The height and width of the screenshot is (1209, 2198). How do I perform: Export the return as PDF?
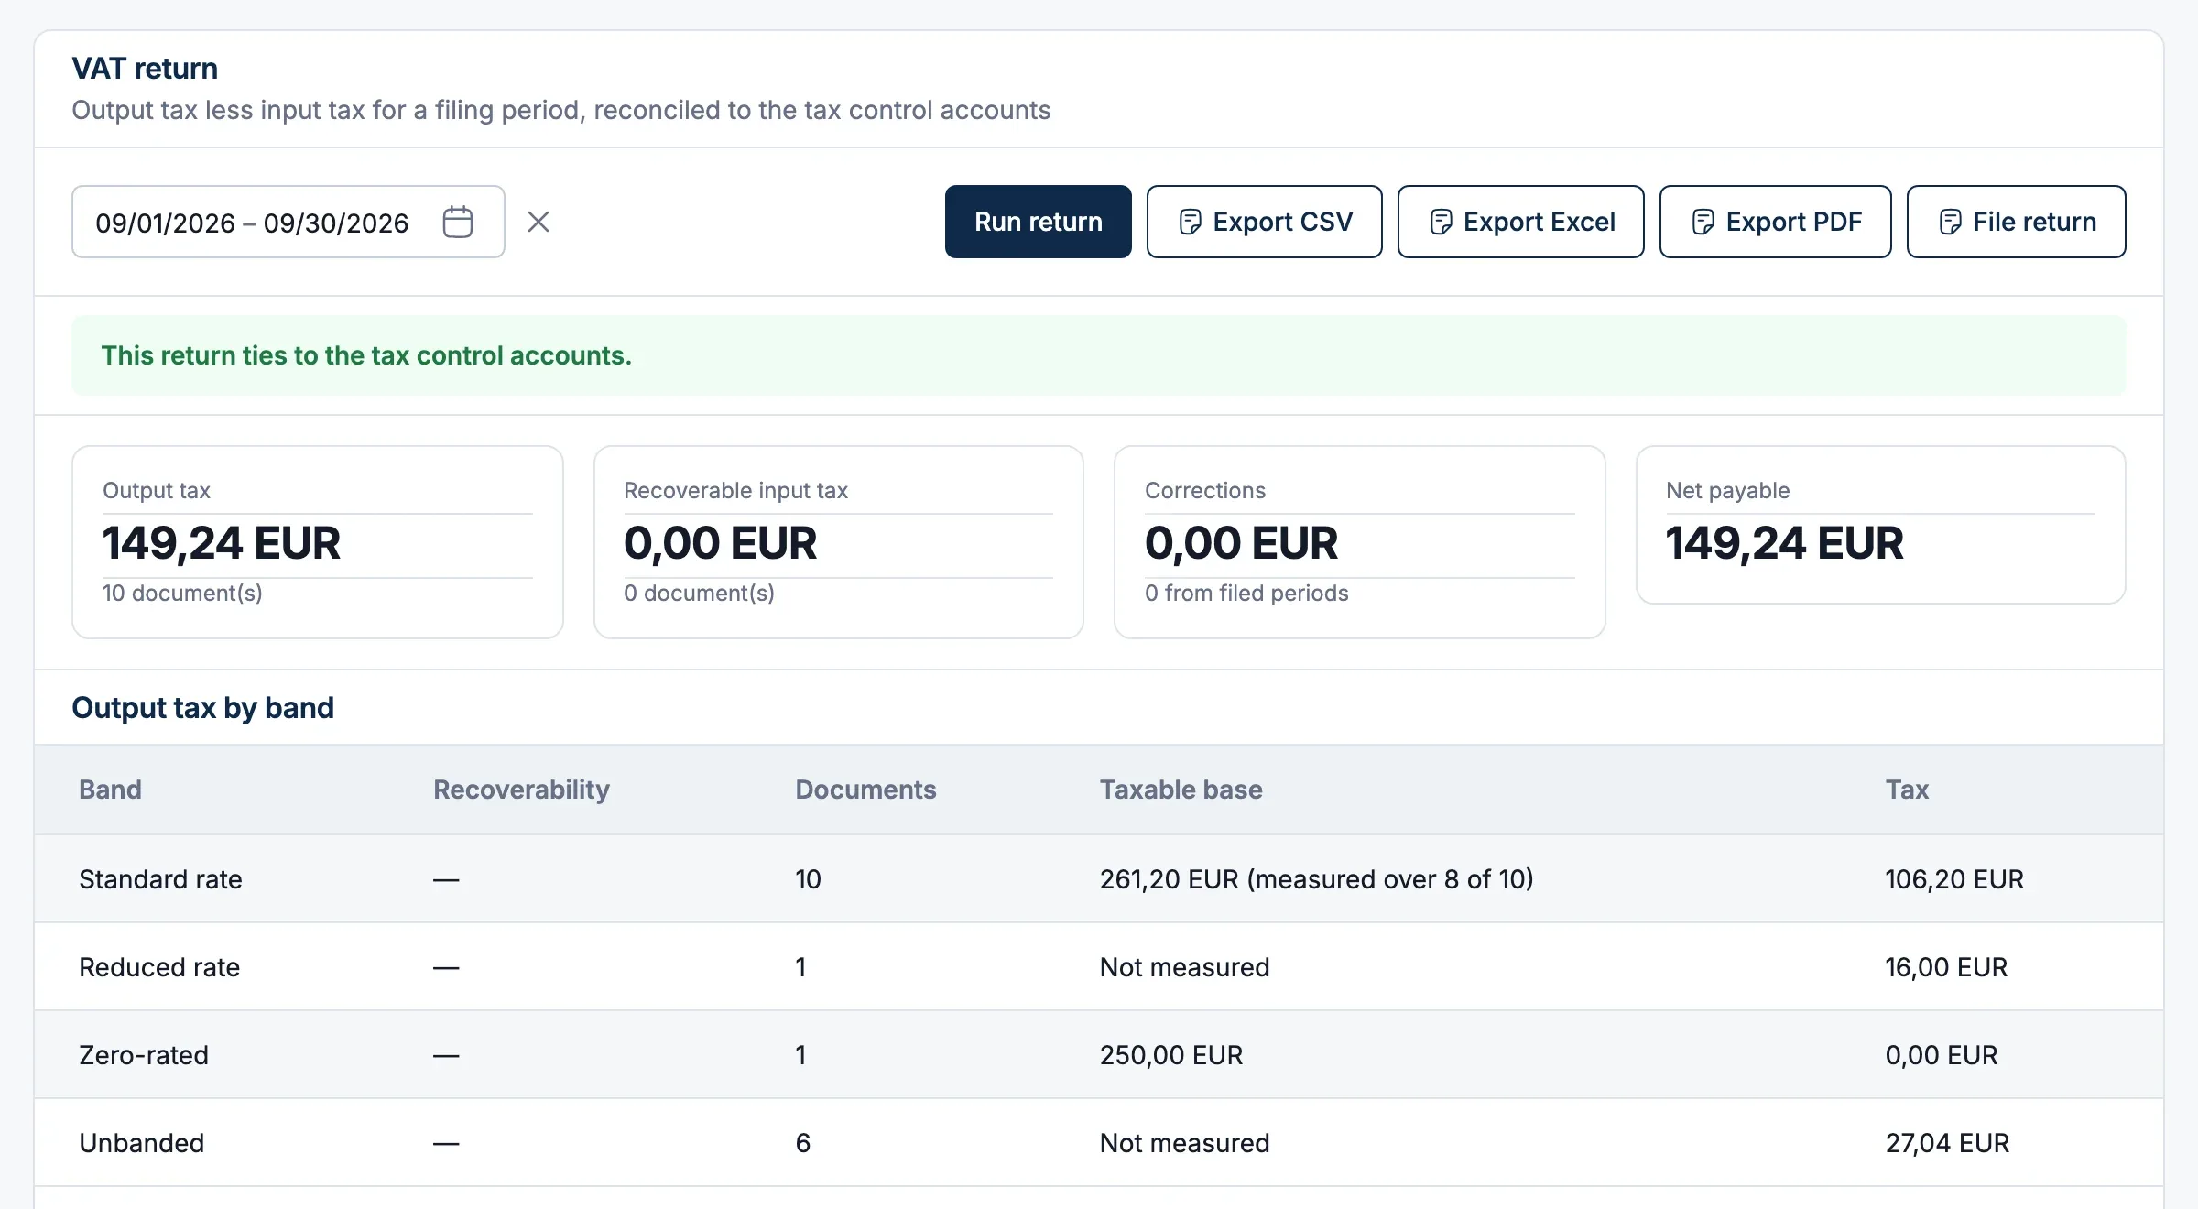pos(1775,222)
